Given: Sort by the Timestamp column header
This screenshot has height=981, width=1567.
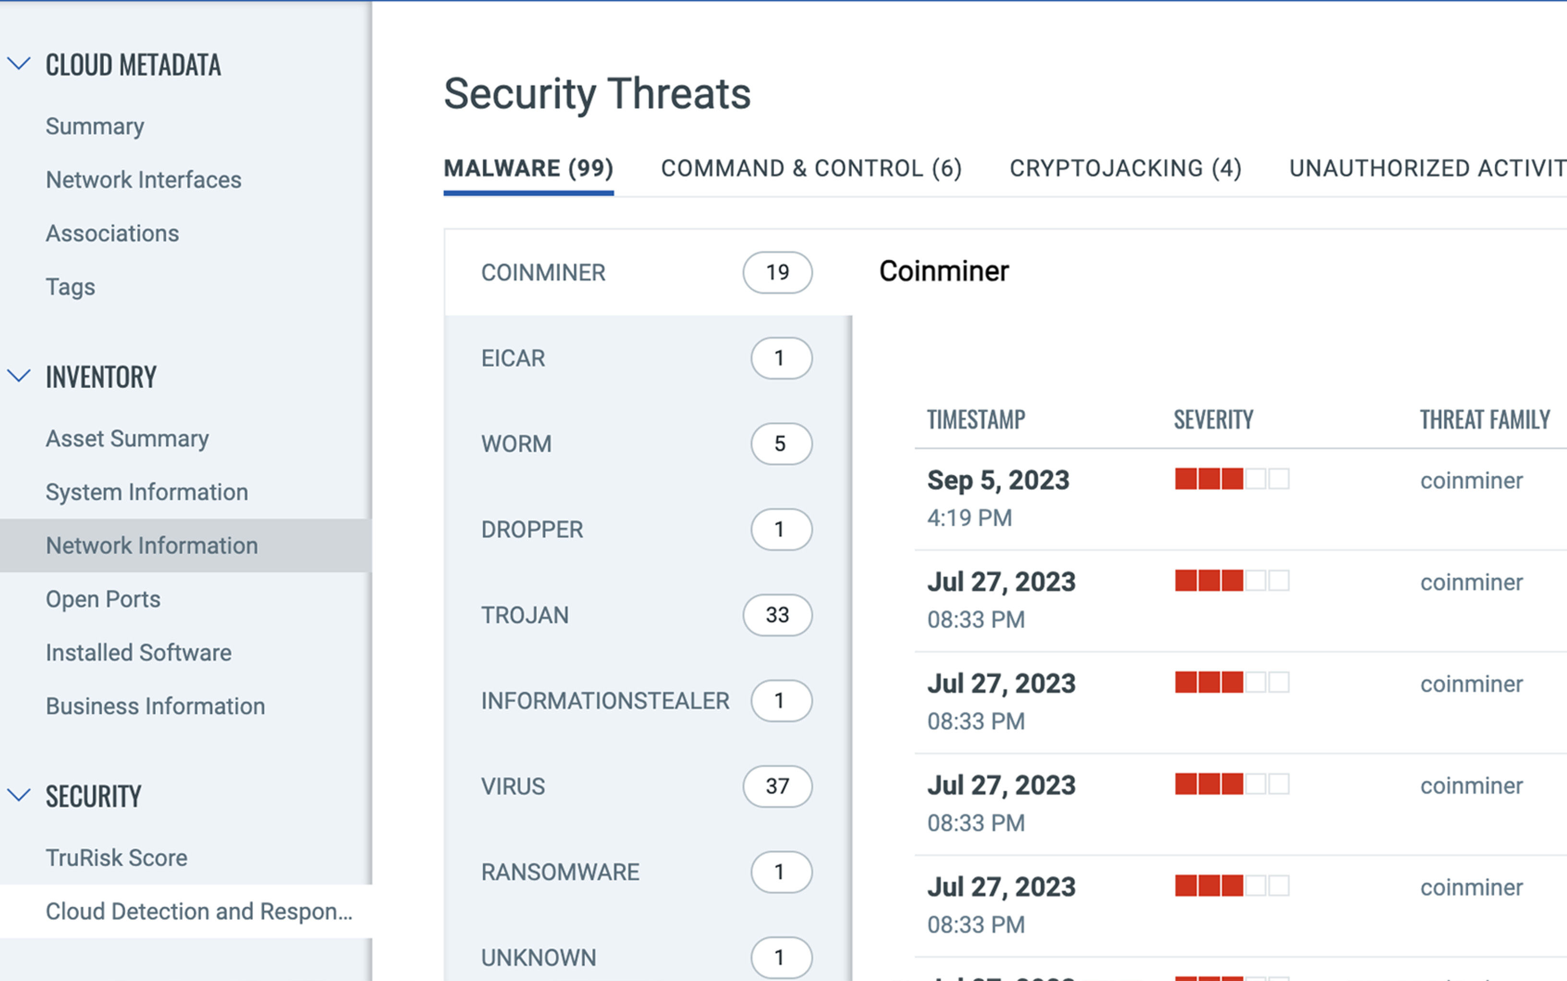Looking at the screenshot, I should 975,420.
